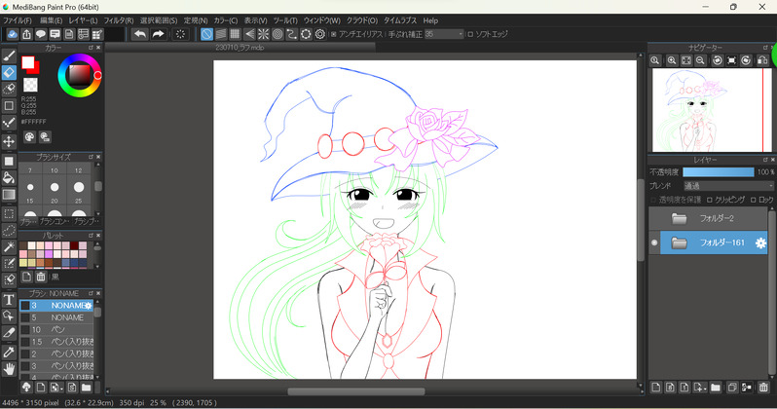This screenshot has width=777, height=409.
Task: Choose the Hand pan tool
Action: coord(9,369)
